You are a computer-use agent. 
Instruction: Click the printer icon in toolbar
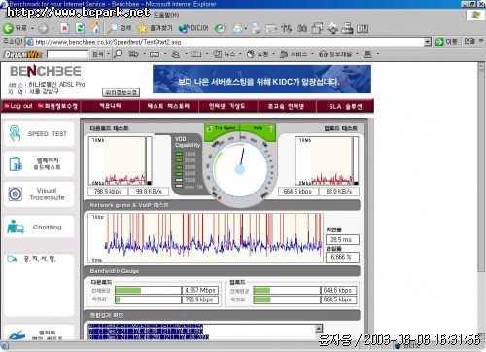(256, 28)
